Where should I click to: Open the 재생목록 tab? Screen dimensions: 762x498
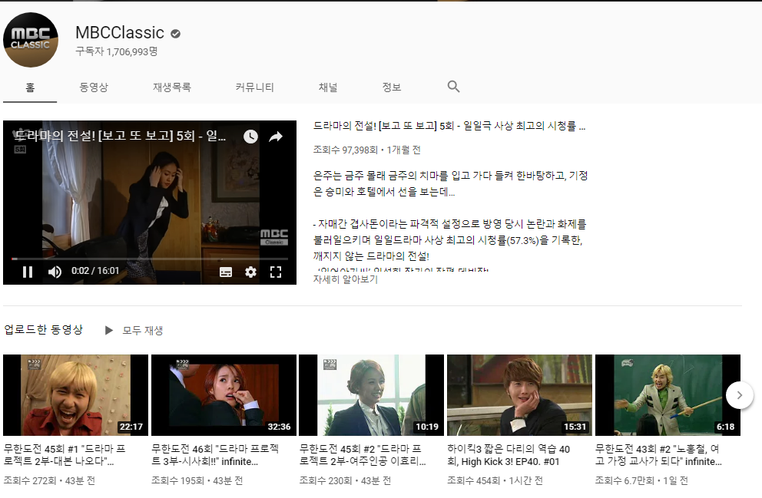coord(172,87)
